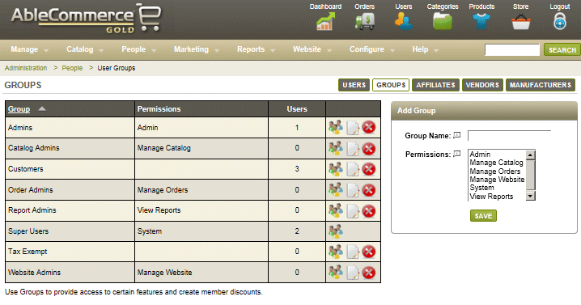Image resolution: width=581 pixels, height=305 pixels.
Task: Save the new group
Action: click(x=483, y=216)
